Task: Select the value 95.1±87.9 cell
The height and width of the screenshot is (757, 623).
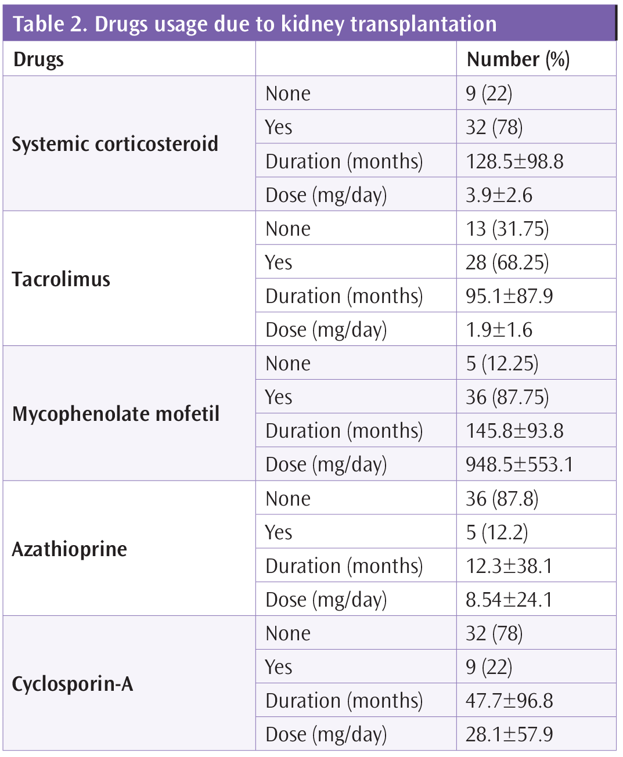Action: (536, 295)
